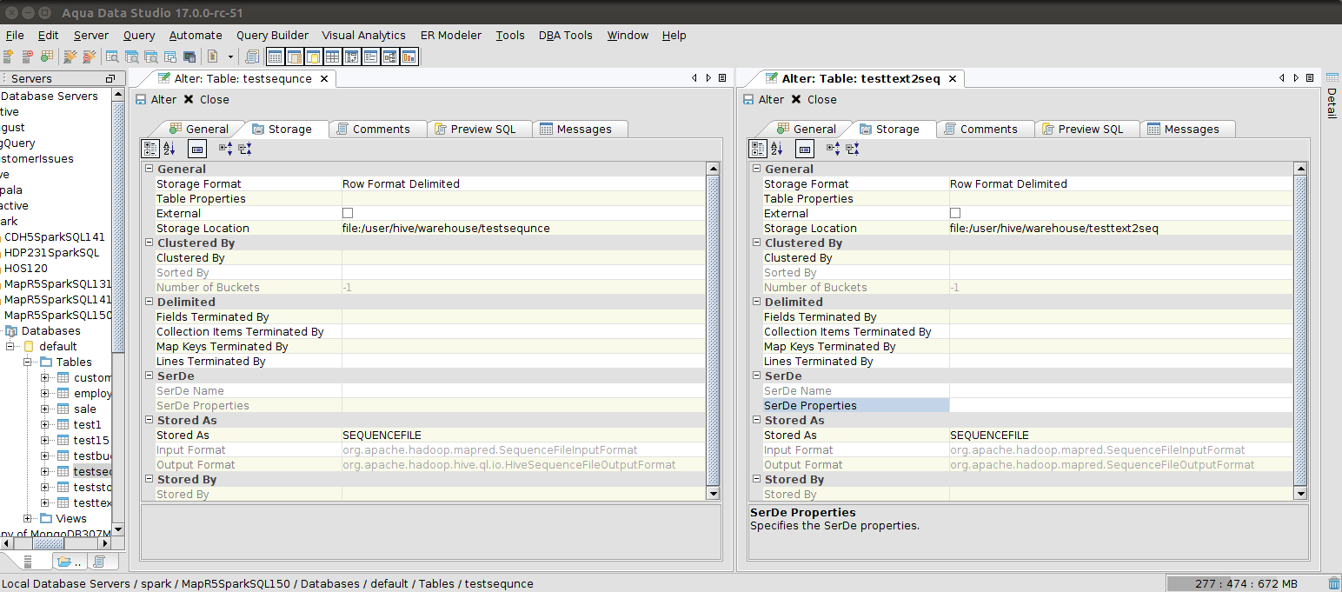Click Close button in testsequnce pane
The image size is (1342, 592).
pos(206,99)
